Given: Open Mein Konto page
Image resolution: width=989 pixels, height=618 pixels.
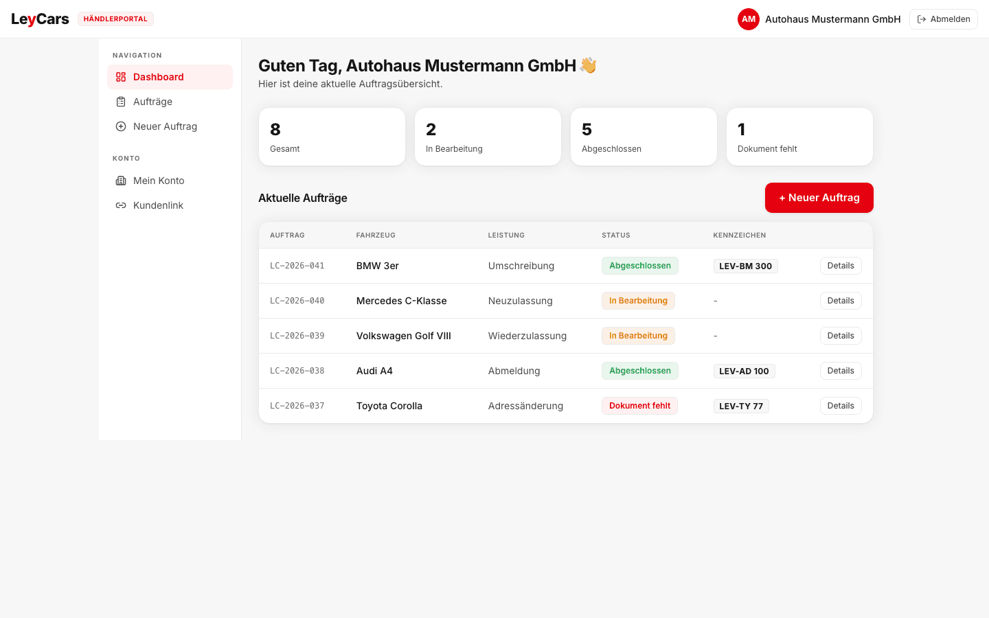Looking at the screenshot, I should 170,181.
